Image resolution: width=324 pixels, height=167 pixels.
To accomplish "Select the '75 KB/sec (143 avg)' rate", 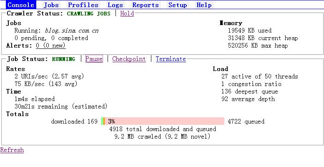I will click(46, 84).
